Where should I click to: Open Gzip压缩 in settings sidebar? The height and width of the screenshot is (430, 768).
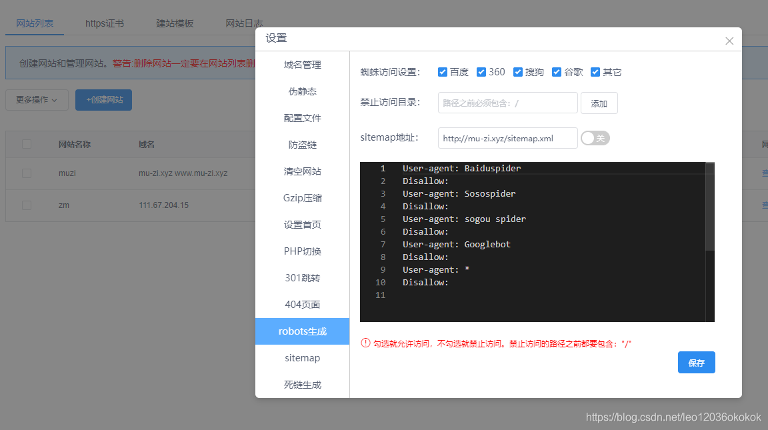click(302, 198)
